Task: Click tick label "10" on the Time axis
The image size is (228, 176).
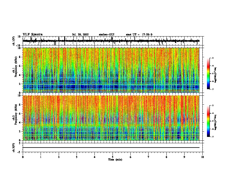Action: pos(202,157)
